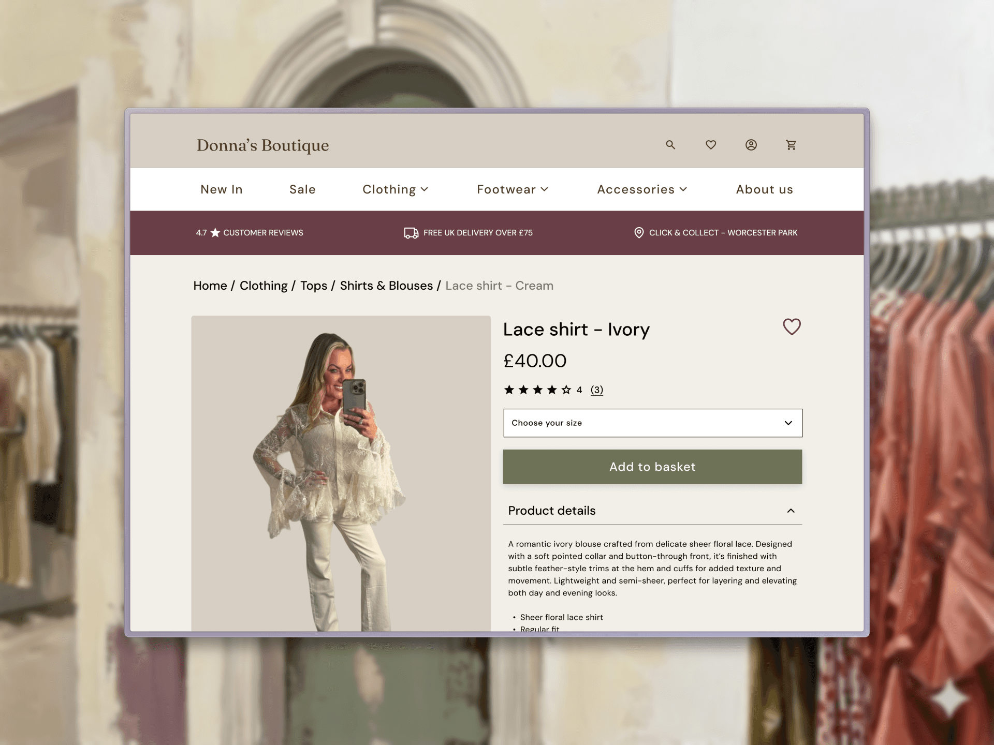Screen dimensions: 994x745
Task: Open the three reviews count link
Action: (597, 390)
